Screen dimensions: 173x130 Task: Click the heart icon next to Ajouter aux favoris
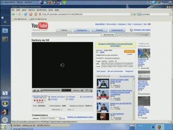(x=49, y=97)
